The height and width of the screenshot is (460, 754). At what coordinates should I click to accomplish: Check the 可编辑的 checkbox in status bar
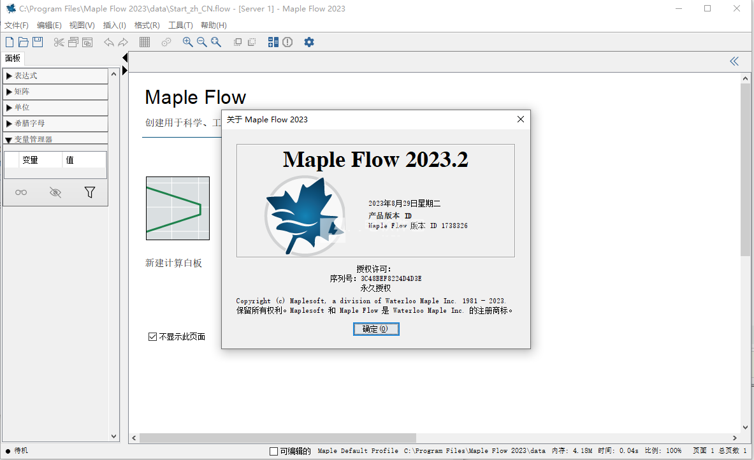(x=273, y=451)
